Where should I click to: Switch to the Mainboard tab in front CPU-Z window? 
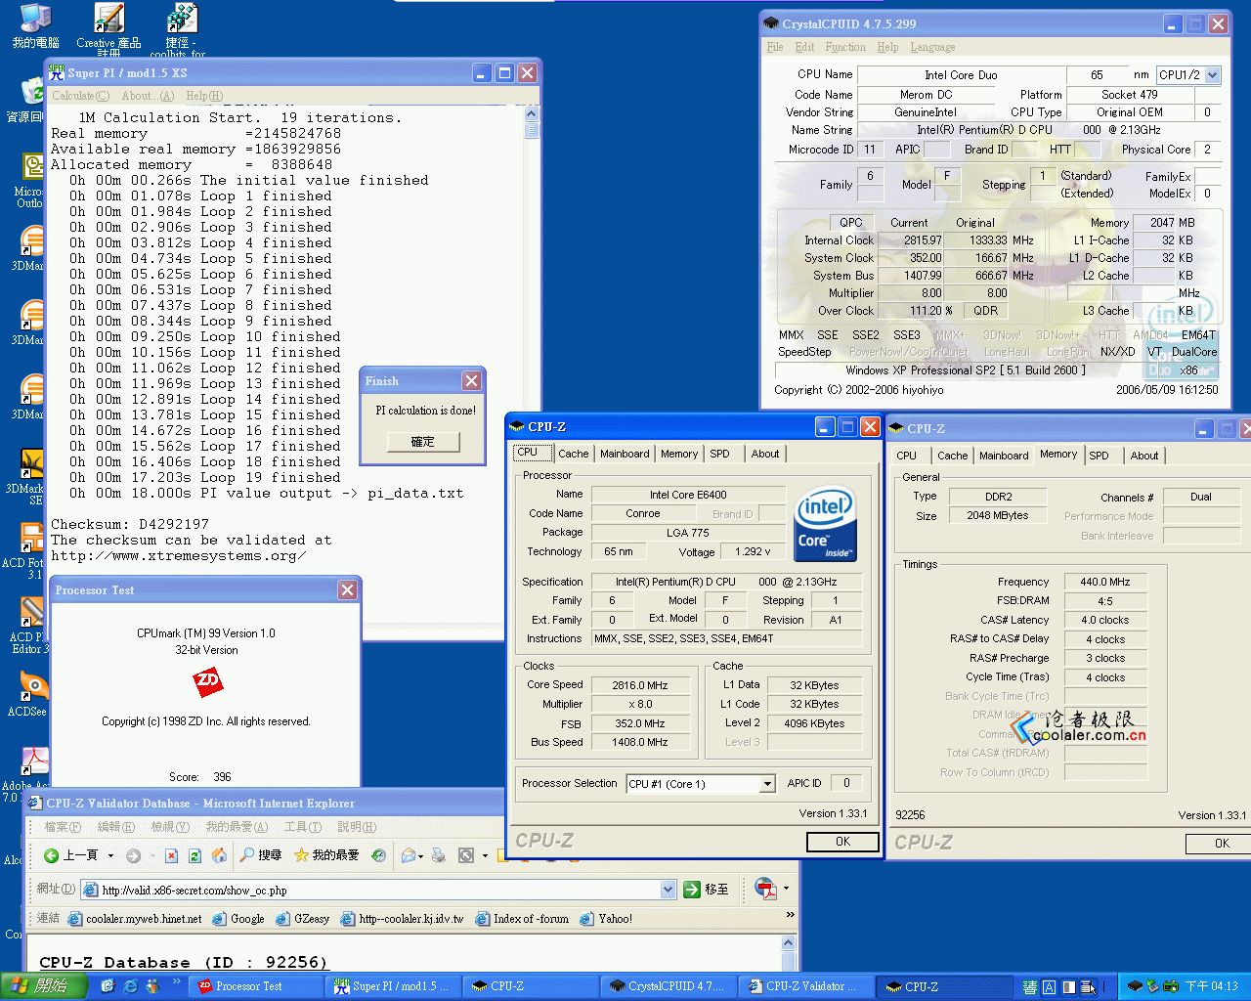pyautogui.click(x=625, y=454)
